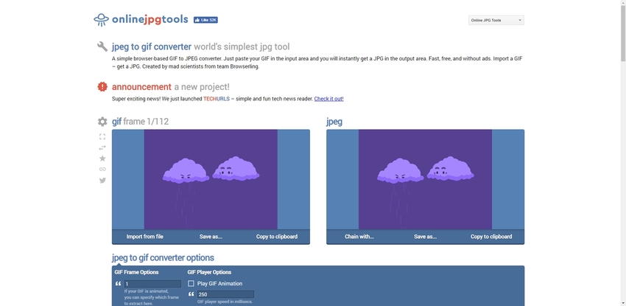The height and width of the screenshot is (306, 626).
Task: Open Chain with option under jpeg panel
Action: (359, 237)
